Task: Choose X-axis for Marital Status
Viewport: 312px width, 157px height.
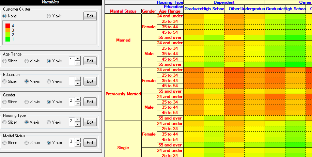Action: click(x=27, y=143)
